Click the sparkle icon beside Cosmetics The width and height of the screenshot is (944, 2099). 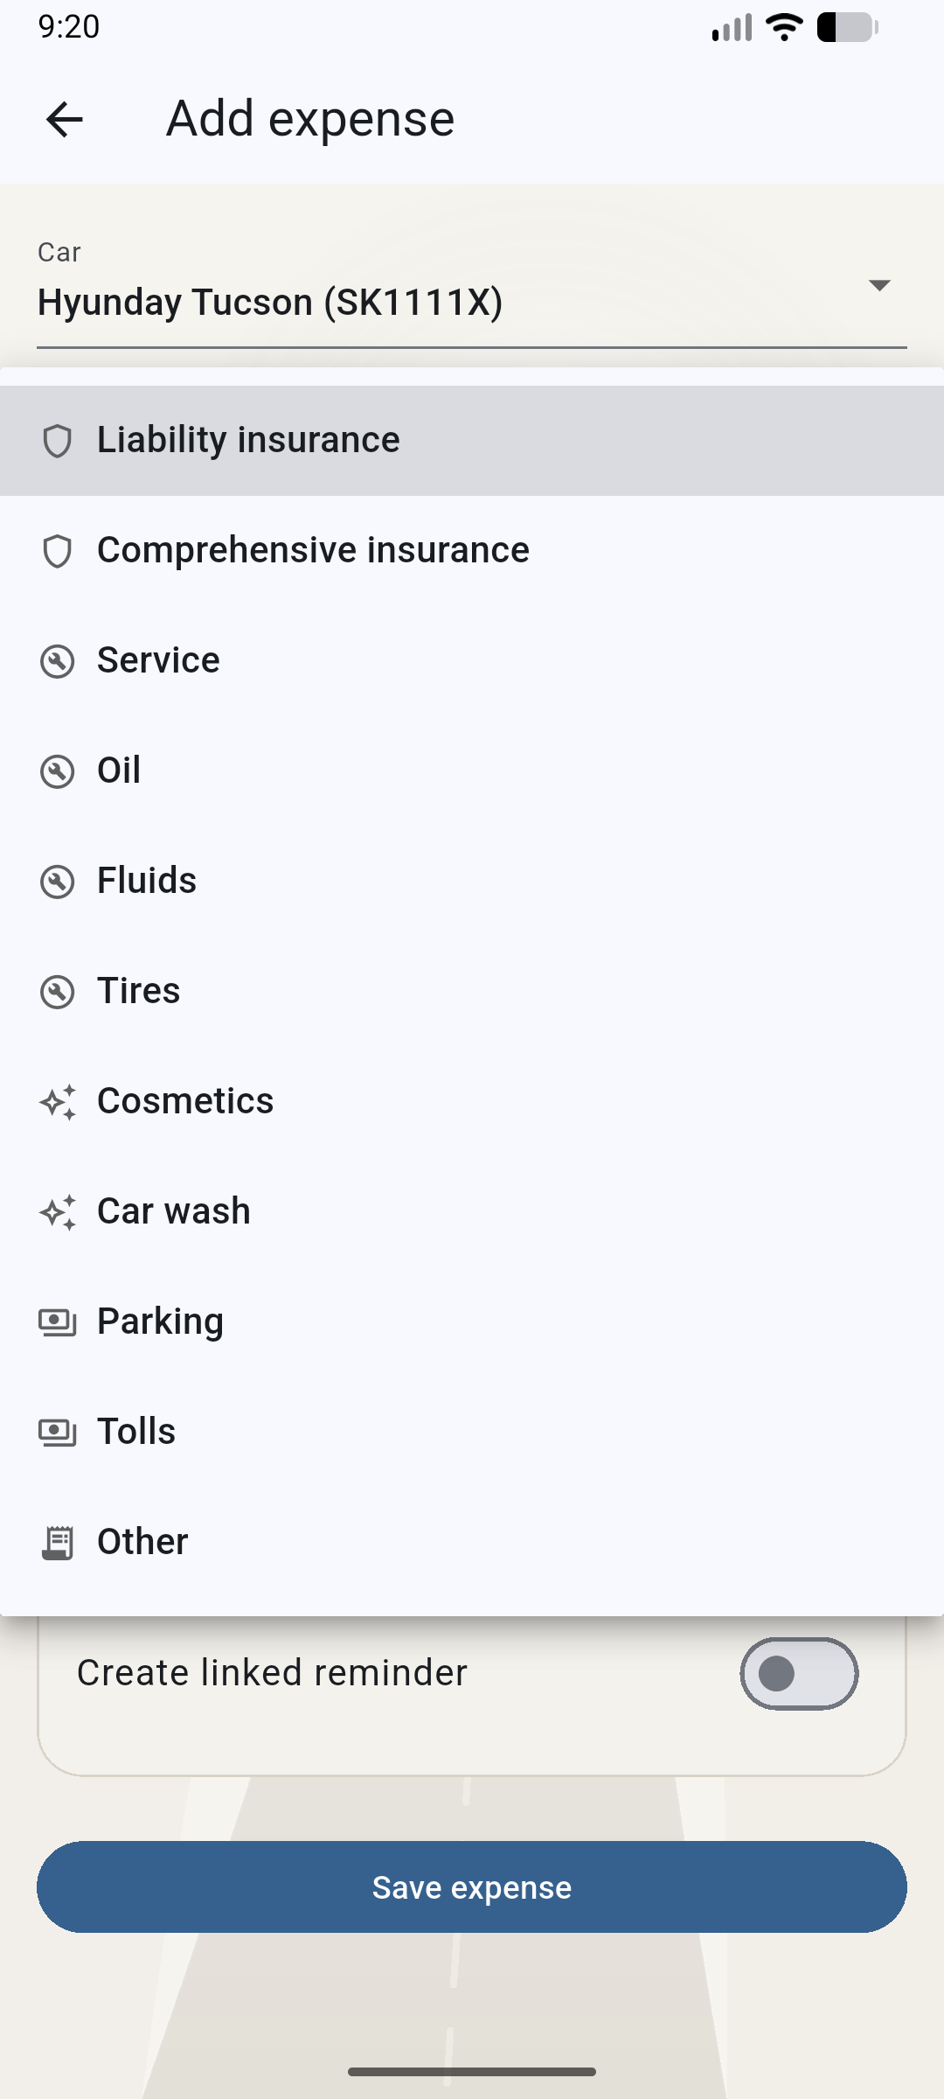[58, 1102]
